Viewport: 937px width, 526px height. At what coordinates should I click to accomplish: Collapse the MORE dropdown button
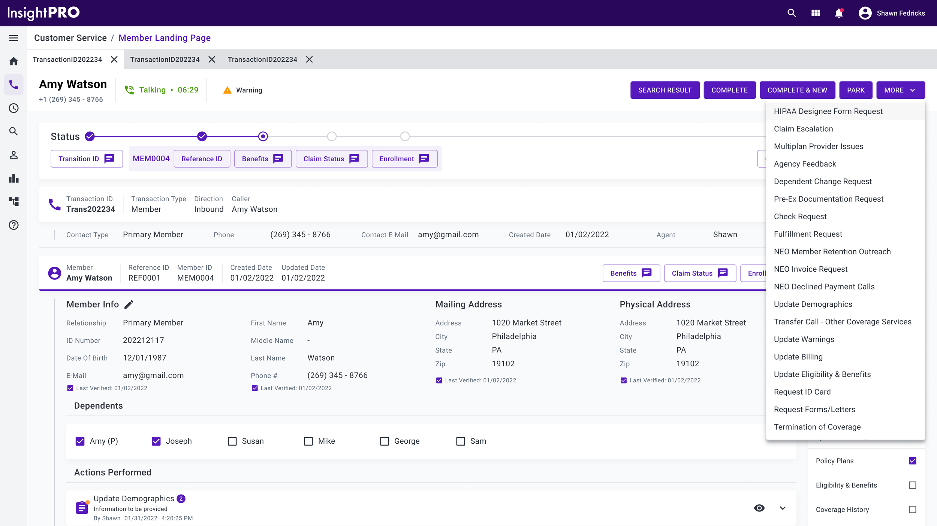point(900,90)
